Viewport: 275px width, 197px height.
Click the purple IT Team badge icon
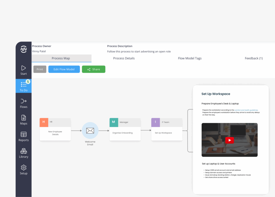click(155, 122)
